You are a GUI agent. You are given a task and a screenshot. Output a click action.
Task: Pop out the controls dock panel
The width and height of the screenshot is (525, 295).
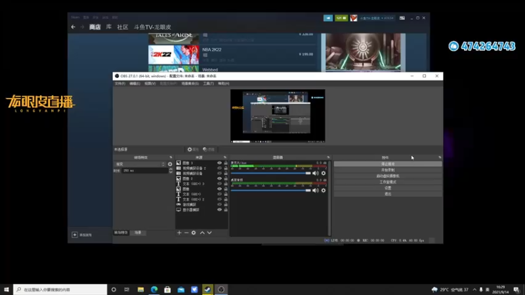(x=440, y=157)
